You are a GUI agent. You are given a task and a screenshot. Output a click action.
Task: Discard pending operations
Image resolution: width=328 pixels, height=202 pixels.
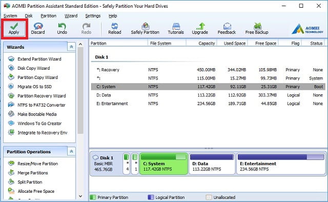click(38, 29)
